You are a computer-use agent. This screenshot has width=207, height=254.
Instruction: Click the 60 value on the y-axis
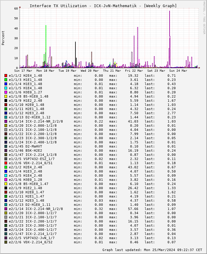coord(16,8)
